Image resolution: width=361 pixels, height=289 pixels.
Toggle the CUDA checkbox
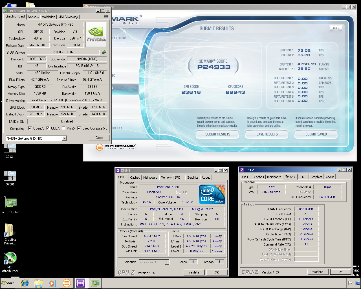tap(48, 128)
